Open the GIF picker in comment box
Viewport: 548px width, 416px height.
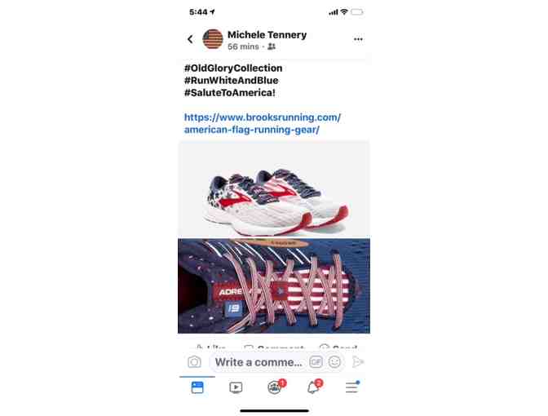pyautogui.click(x=316, y=362)
